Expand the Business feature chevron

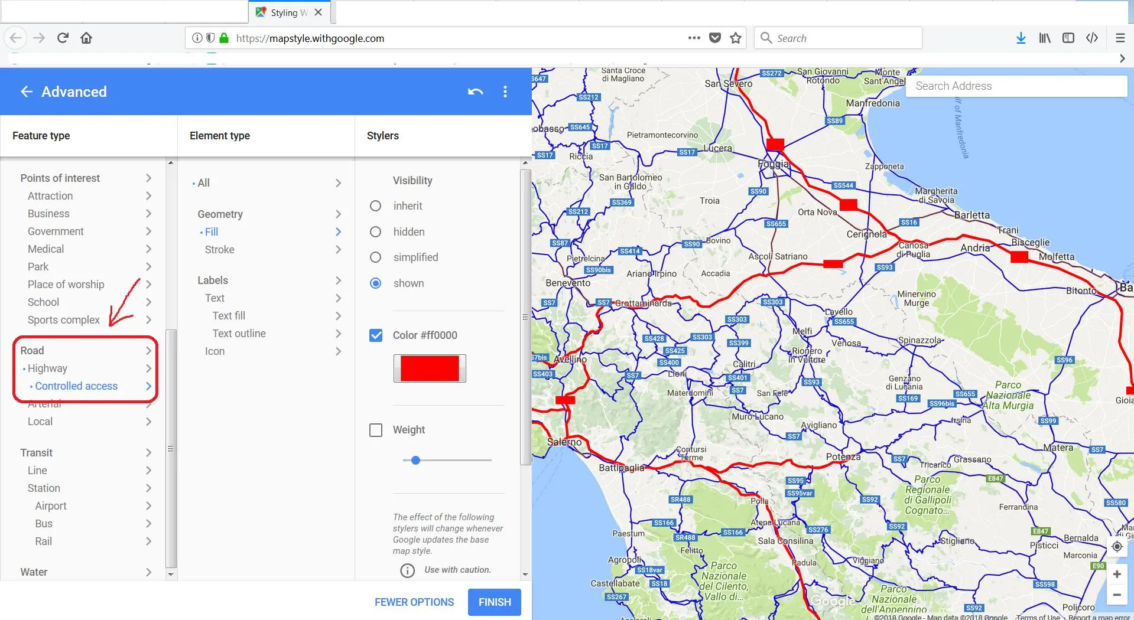coord(148,214)
